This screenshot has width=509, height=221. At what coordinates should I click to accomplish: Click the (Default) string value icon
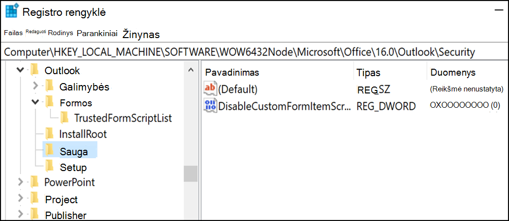210,88
